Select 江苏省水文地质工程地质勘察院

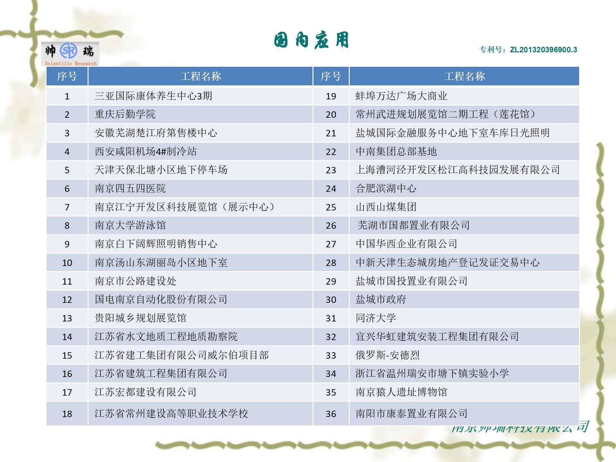click(201, 337)
